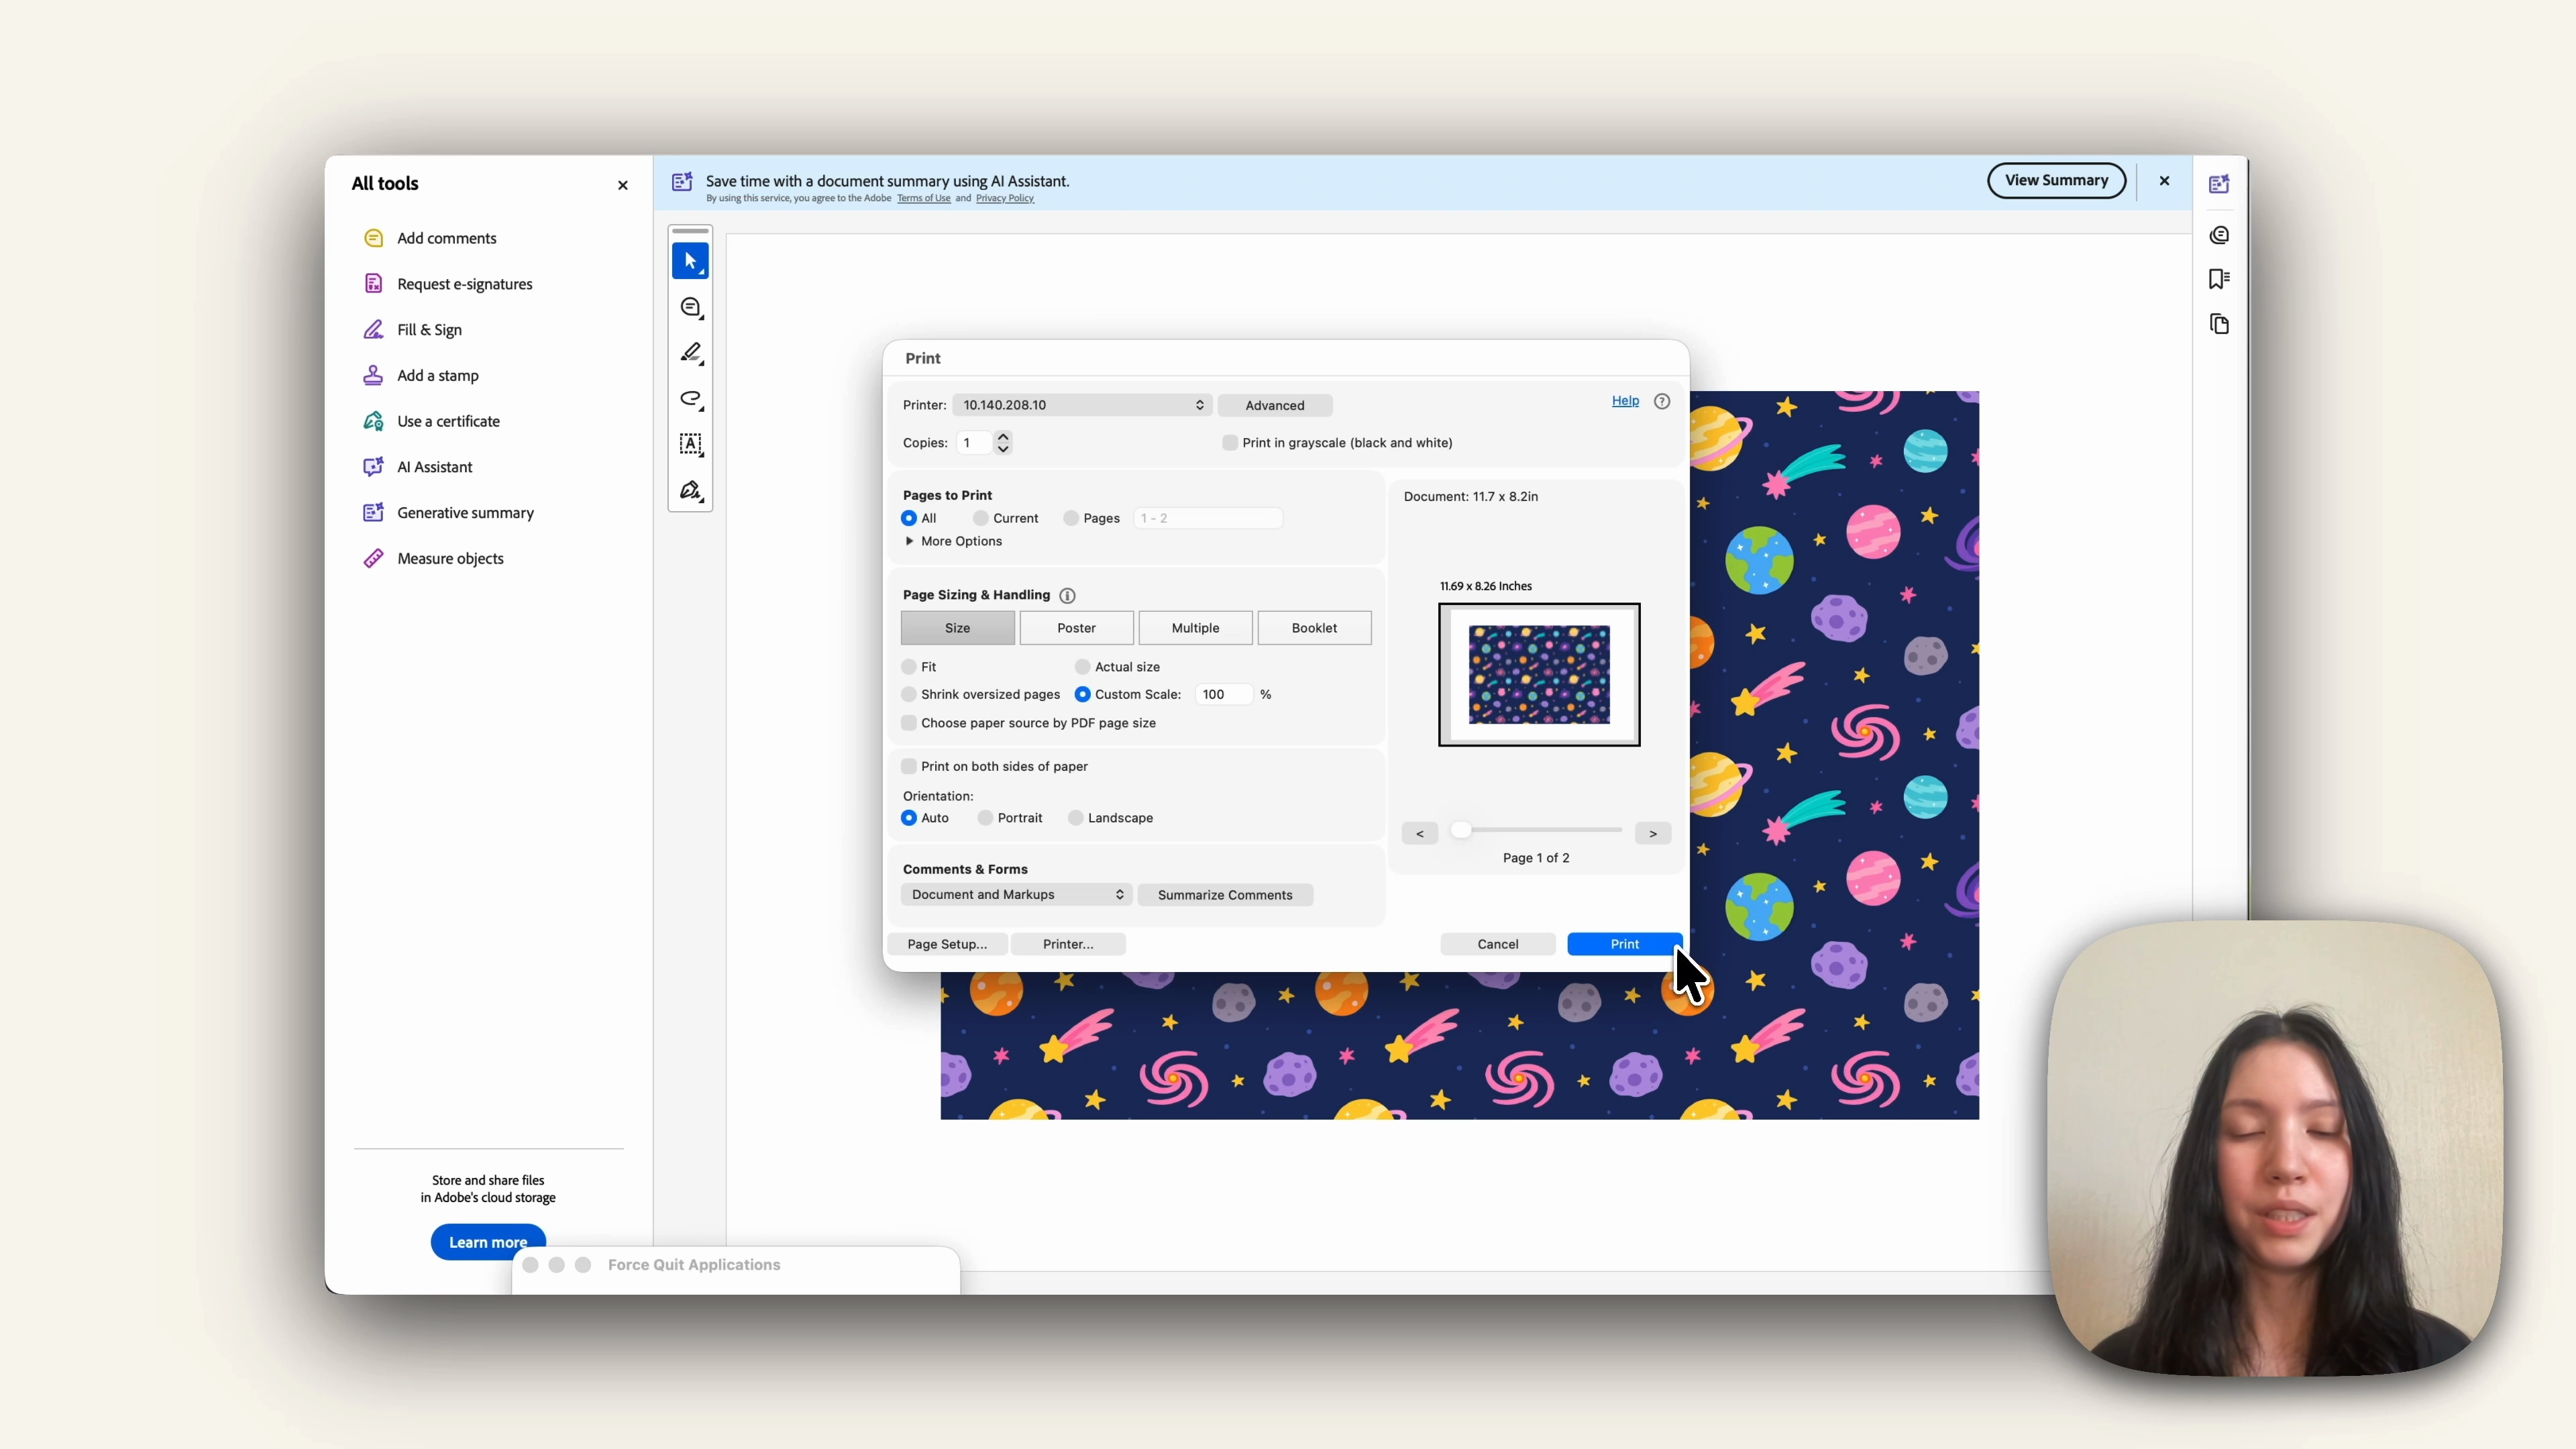Click Cancel in Print dialog

tap(1498, 944)
